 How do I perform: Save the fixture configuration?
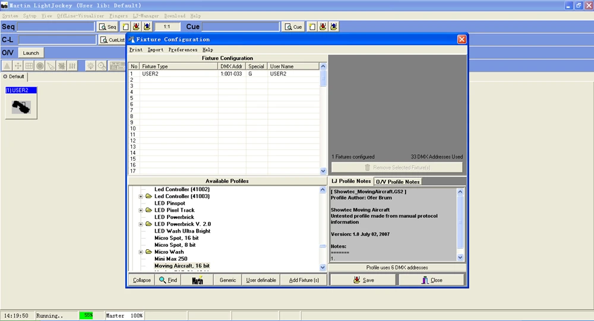click(363, 280)
